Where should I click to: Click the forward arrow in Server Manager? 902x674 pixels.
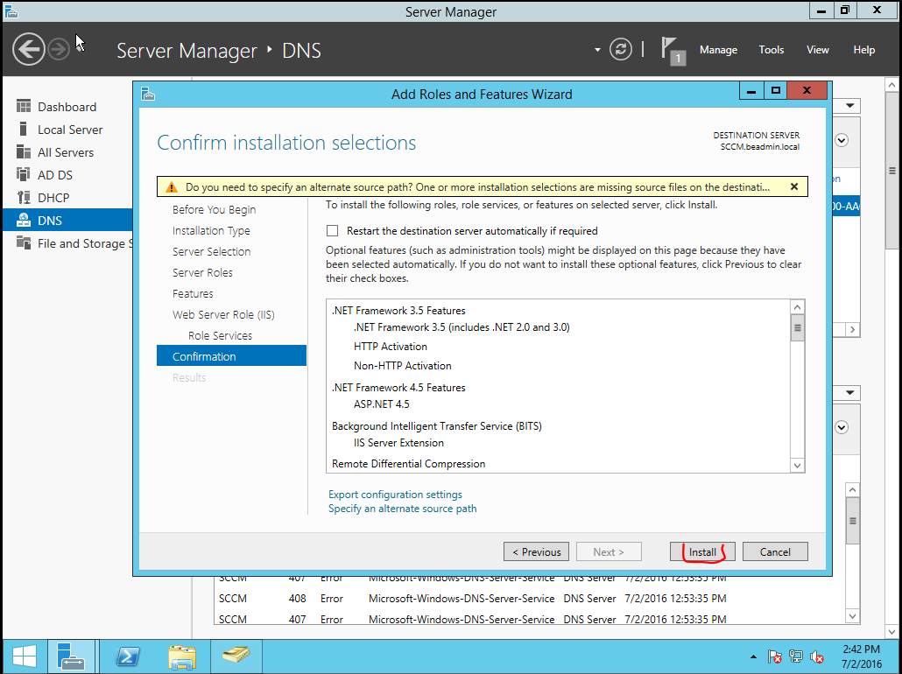(58, 50)
